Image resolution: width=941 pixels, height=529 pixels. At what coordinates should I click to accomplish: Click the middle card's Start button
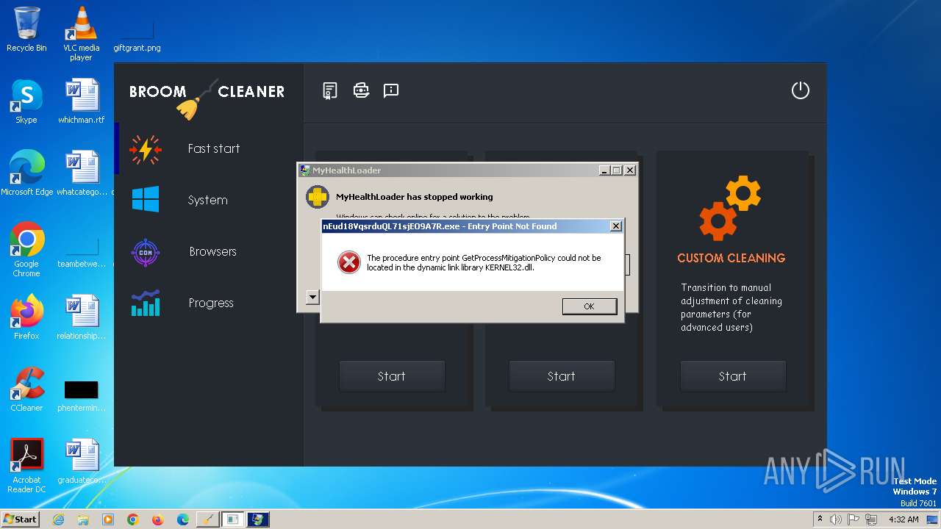point(561,376)
